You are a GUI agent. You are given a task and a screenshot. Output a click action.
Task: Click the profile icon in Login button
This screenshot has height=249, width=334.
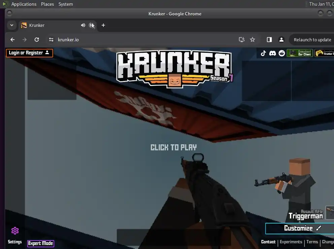[x=47, y=52]
